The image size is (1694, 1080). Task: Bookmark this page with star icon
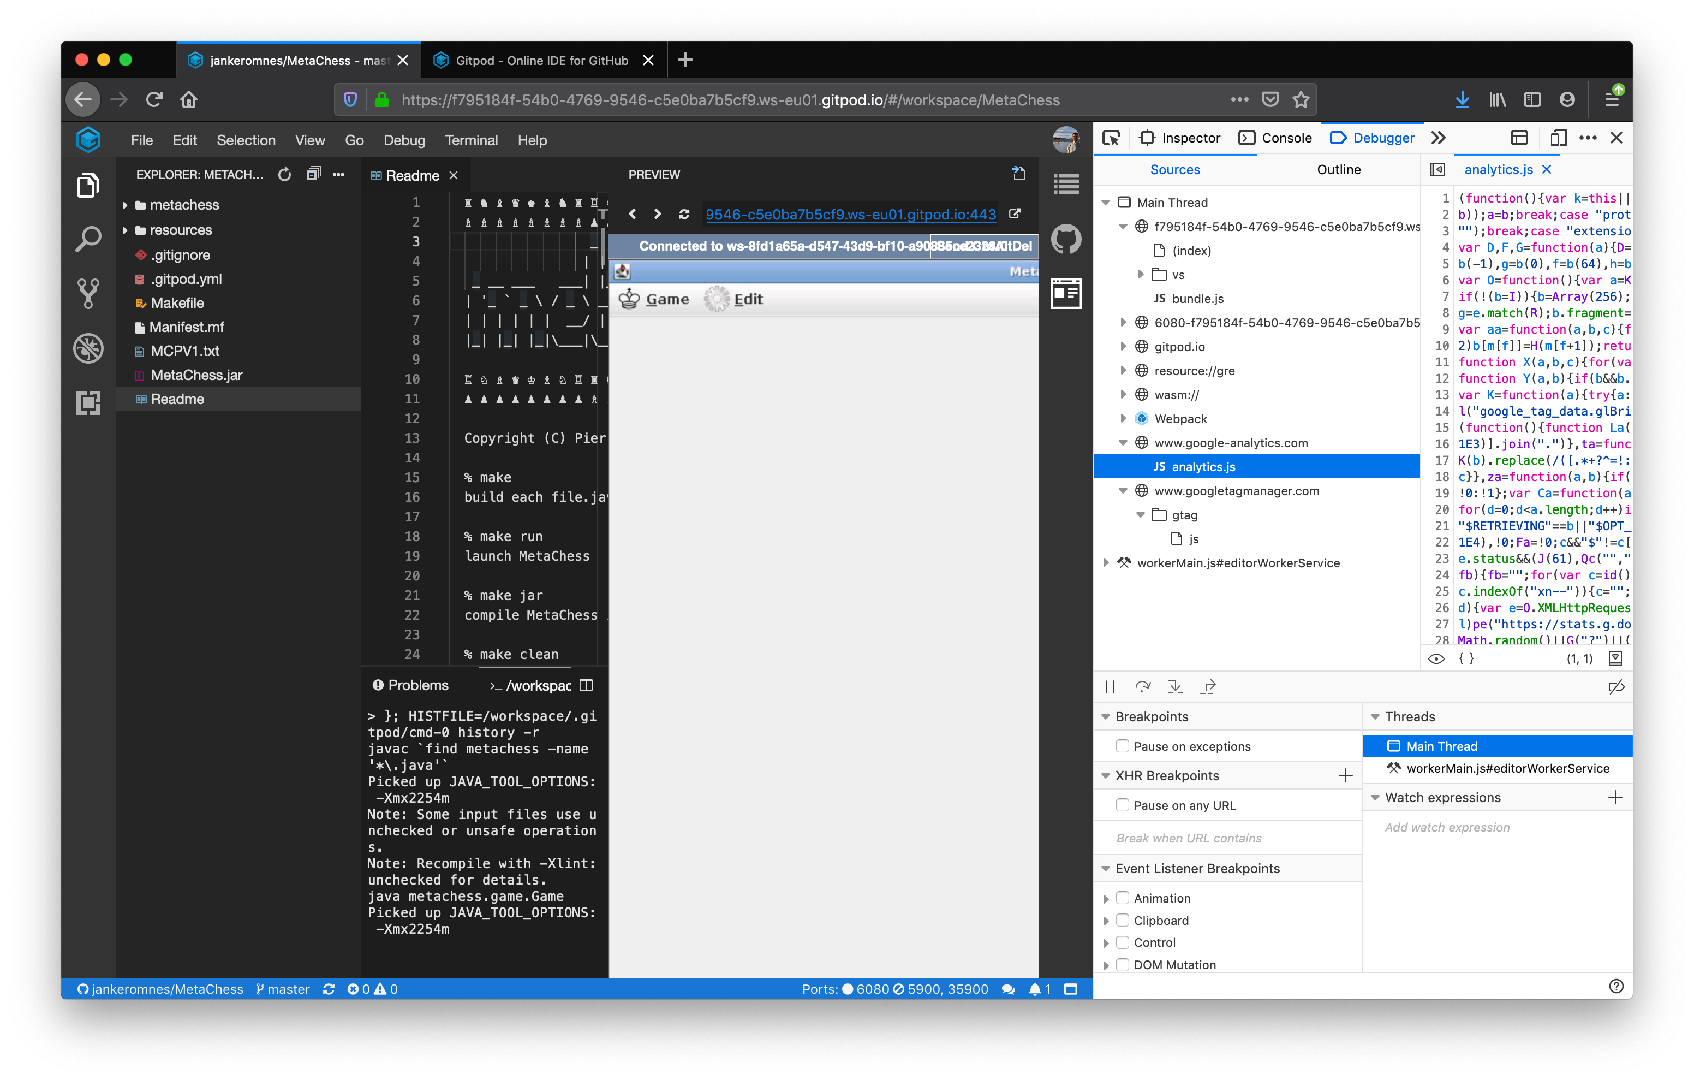(1301, 100)
